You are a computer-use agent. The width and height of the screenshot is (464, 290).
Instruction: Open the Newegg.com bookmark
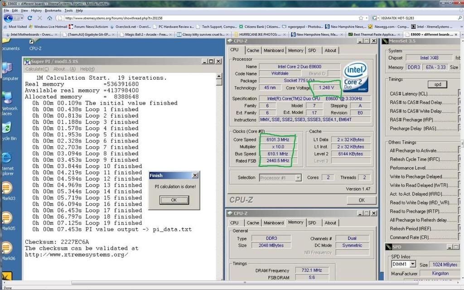click(x=388, y=27)
